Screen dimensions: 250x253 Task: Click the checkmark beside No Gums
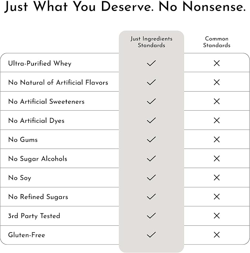[x=151, y=140]
